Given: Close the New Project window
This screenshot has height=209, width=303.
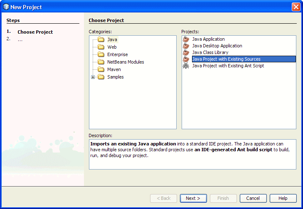Looking at the screenshot, I should tap(296, 7).
